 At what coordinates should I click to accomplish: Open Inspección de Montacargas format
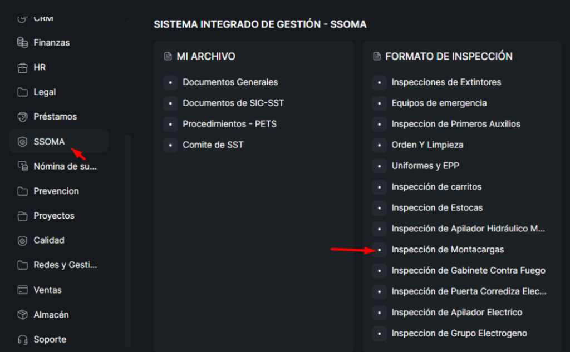point(448,250)
